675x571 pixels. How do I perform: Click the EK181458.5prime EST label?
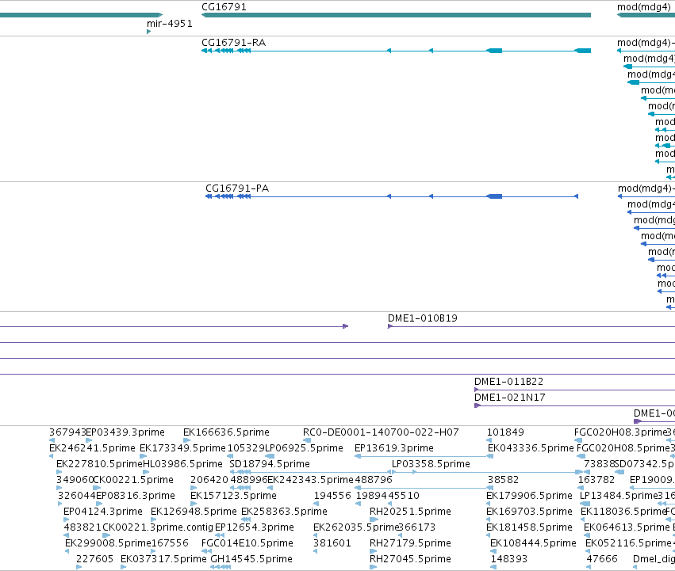tap(529, 527)
